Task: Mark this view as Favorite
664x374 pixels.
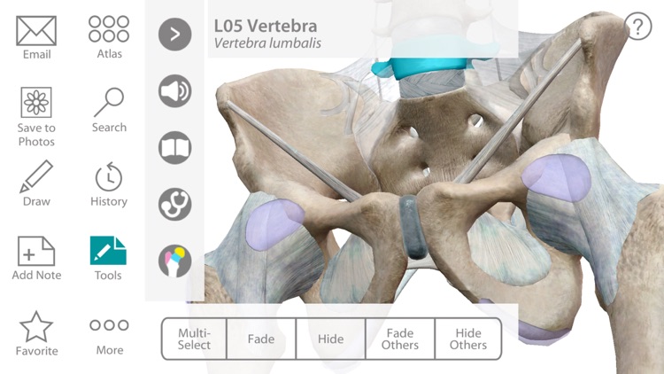Action: pyautogui.click(x=36, y=333)
